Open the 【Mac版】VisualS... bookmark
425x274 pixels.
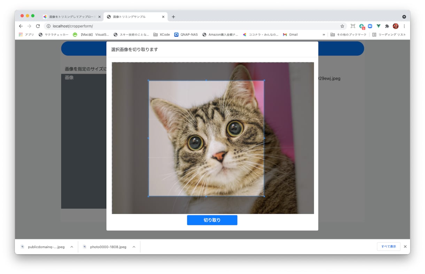point(91,34)
